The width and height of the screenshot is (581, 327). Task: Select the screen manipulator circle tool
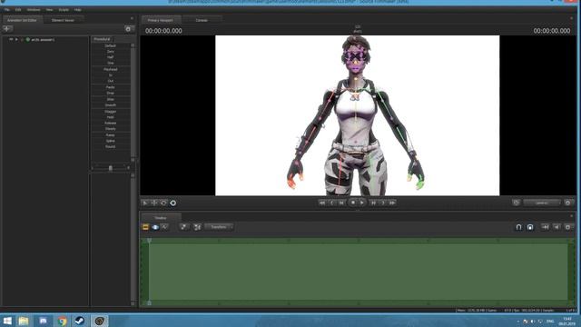pyautogui.click(x=173, y=203)
